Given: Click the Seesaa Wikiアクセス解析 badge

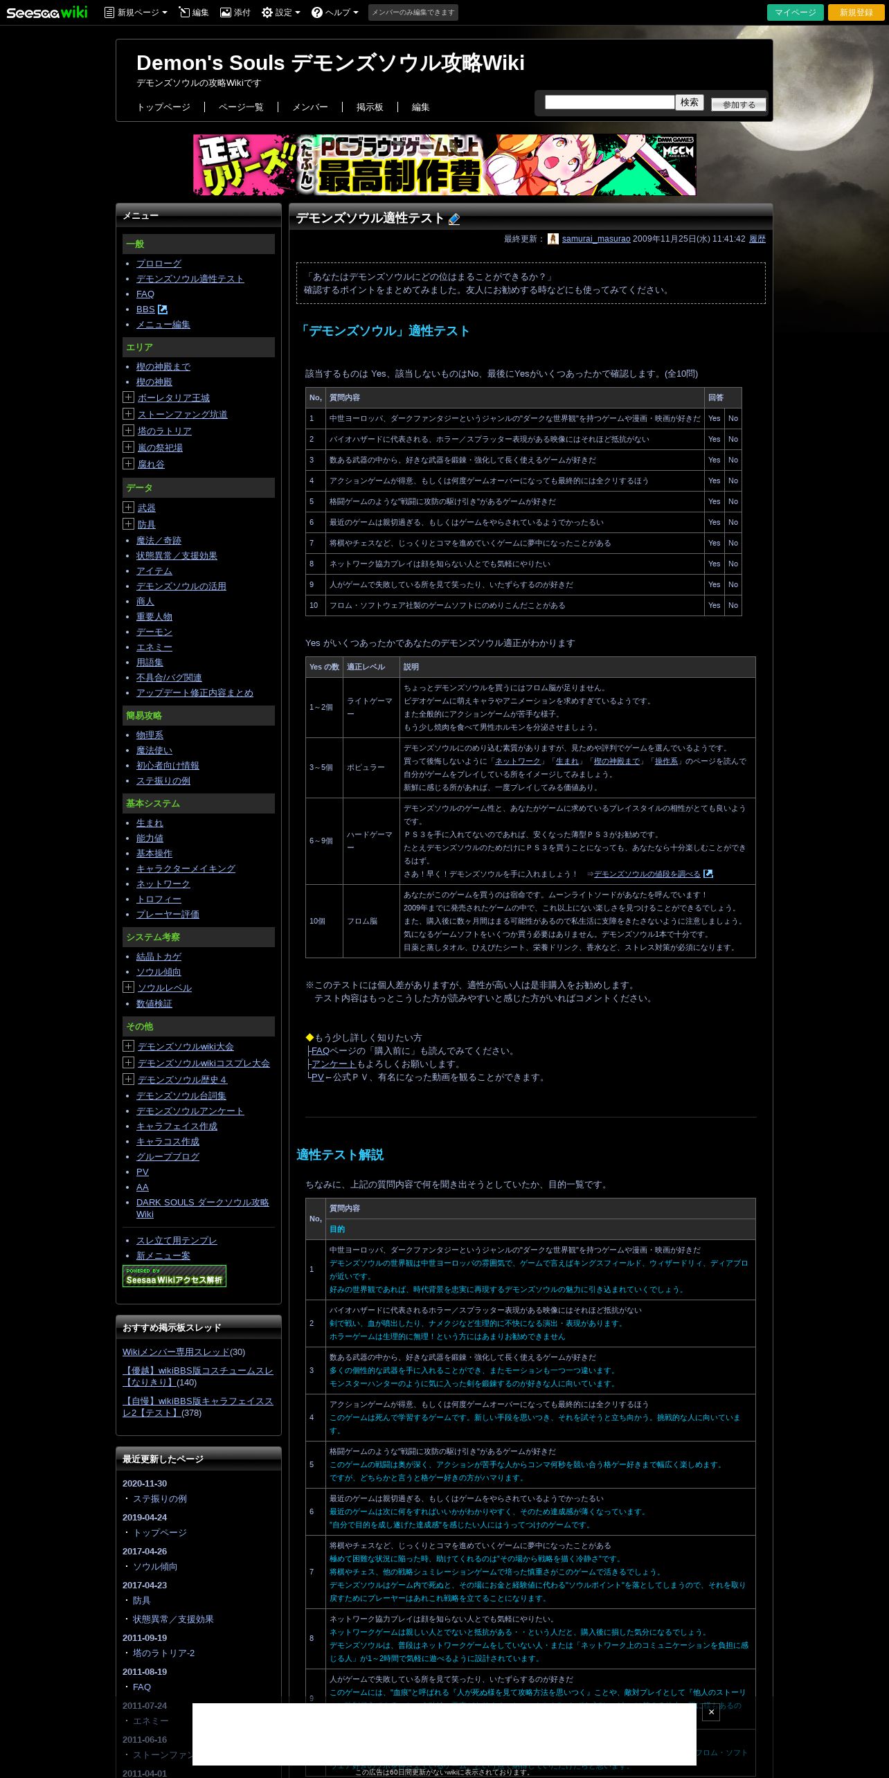Looking at the screenshot, I should (x=174, y=1276).
